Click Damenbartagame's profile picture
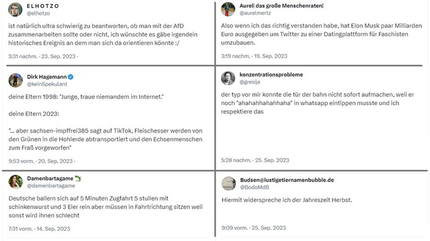The width and height of the screenshot is (430, 241). click(x=15, y=182)
